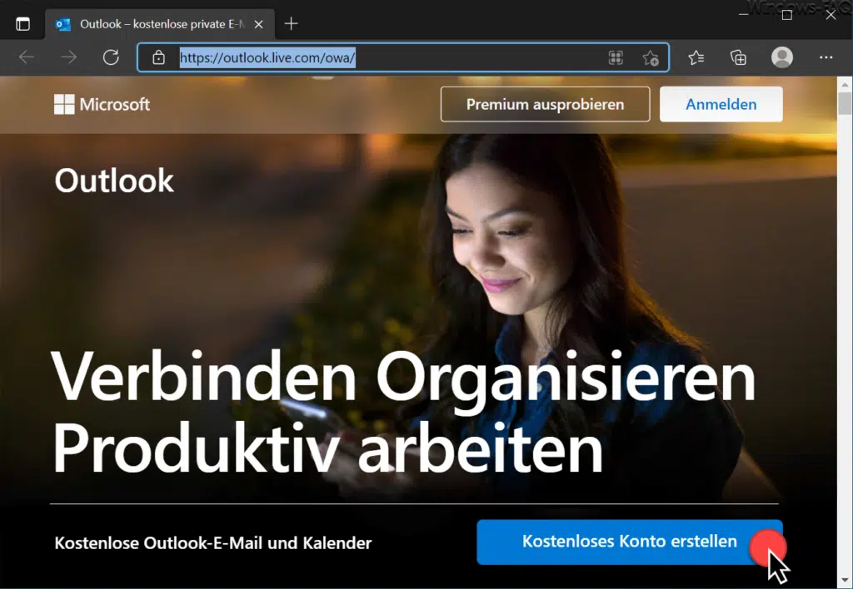853x589 pixels.
Task: Open the tab actions menu
Action: (22, 23)
